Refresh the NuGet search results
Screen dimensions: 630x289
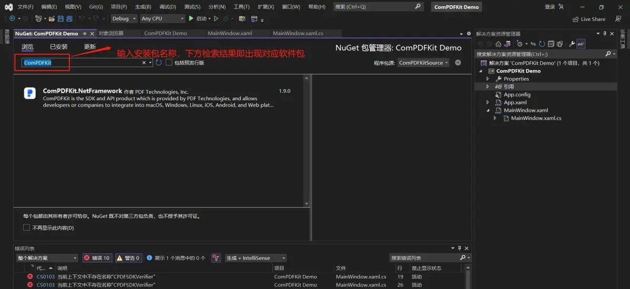pyautogui.click(x=159, y=62)
